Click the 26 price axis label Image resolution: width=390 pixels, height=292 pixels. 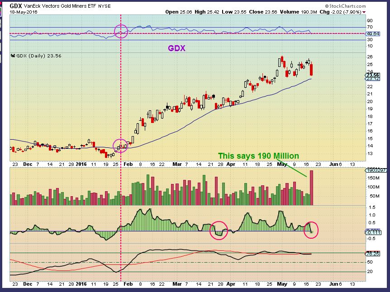(x=370, y=57)
